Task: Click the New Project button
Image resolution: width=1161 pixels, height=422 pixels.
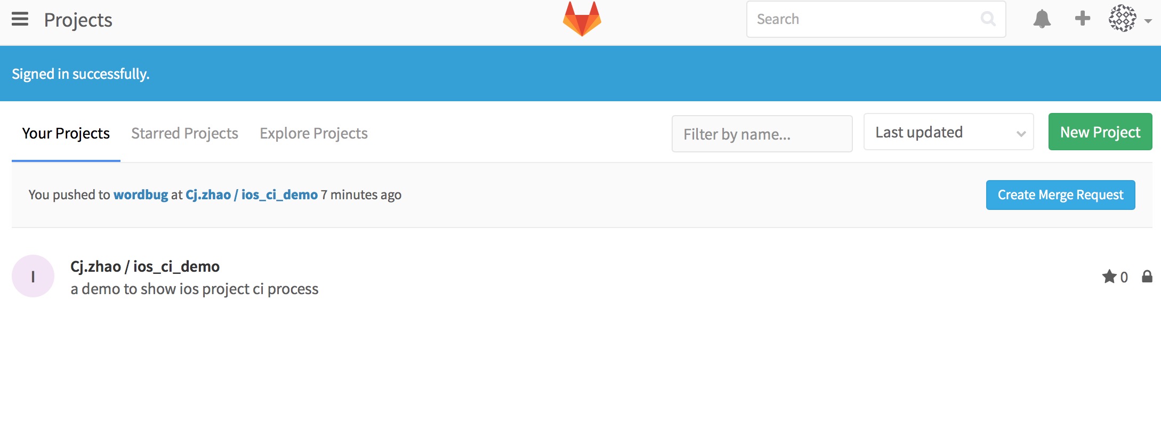Action: click(1100, 132)
